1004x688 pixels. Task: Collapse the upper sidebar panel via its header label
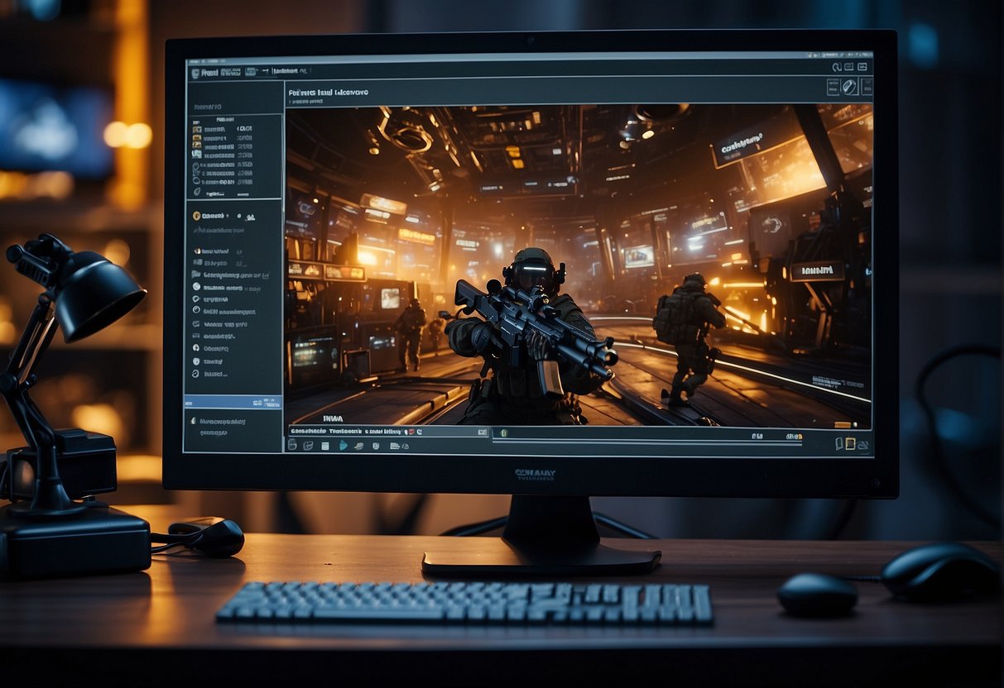[208, 107]
